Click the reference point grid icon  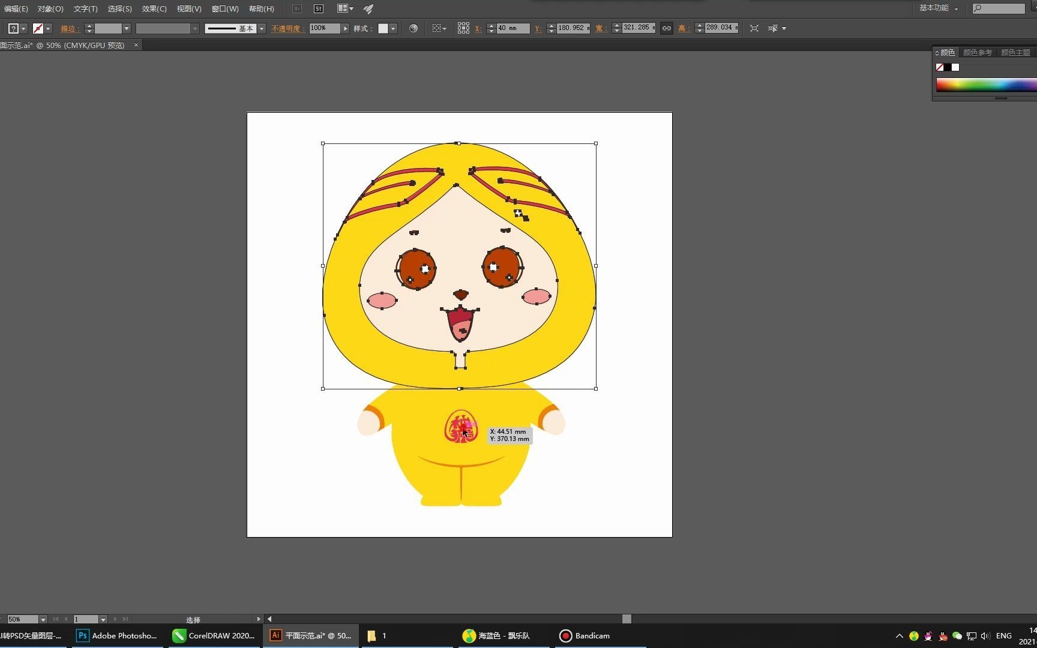tap(463, 28)
